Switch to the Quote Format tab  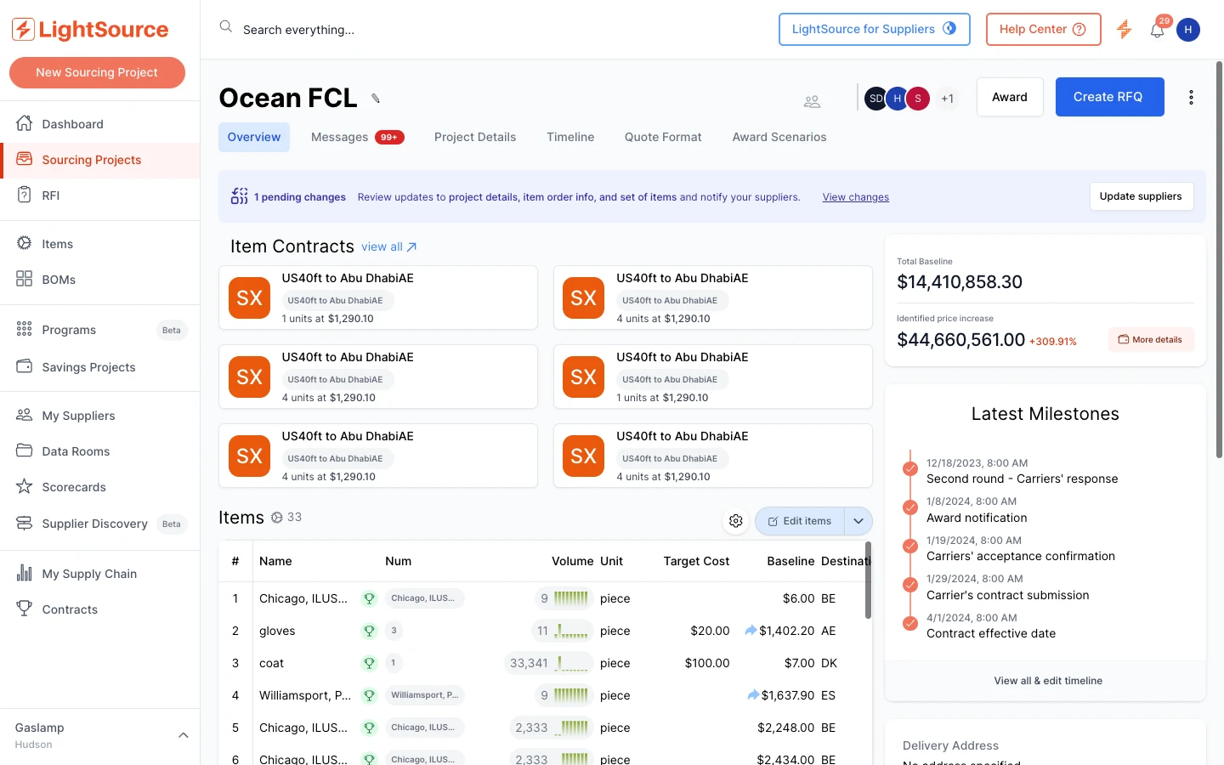663,137
